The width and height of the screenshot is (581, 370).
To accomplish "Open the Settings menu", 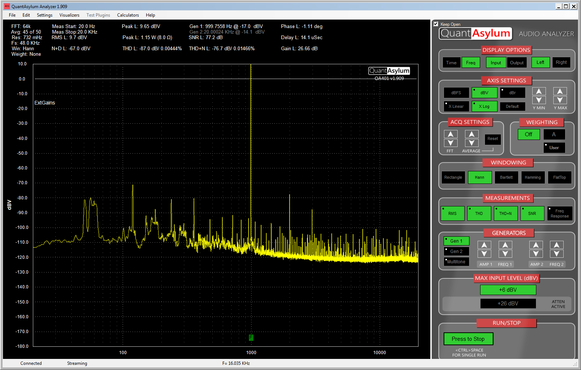I will click(45, 15).
